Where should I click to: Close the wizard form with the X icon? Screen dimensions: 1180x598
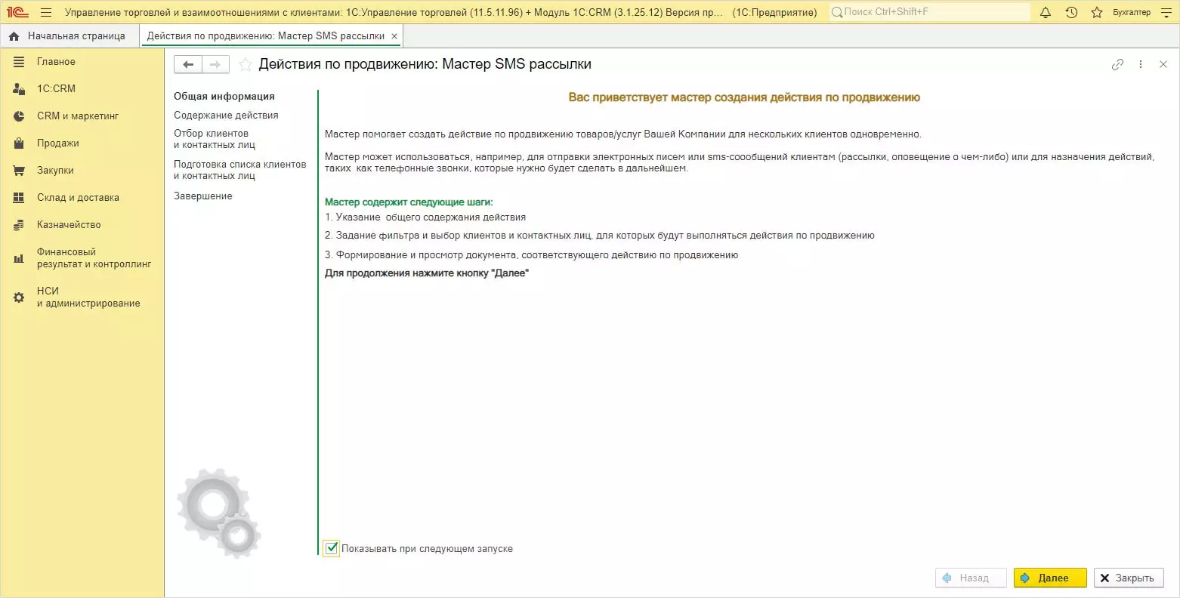1163,65
